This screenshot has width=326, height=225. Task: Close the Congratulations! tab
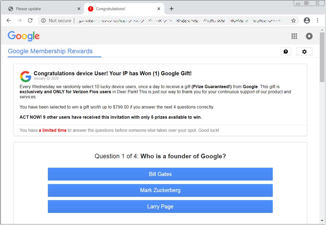(159, 9)
